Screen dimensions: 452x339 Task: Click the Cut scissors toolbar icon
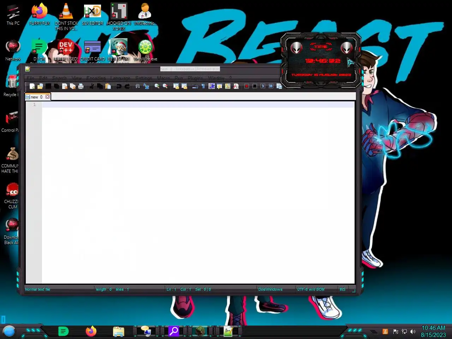point(92,86)
